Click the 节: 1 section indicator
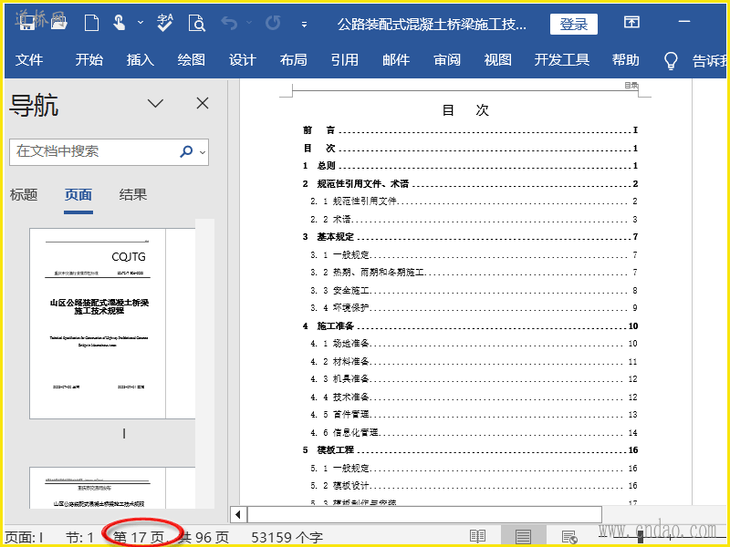Screen dimensions: 730x547 pyautogui.click(x=79, y=538)
